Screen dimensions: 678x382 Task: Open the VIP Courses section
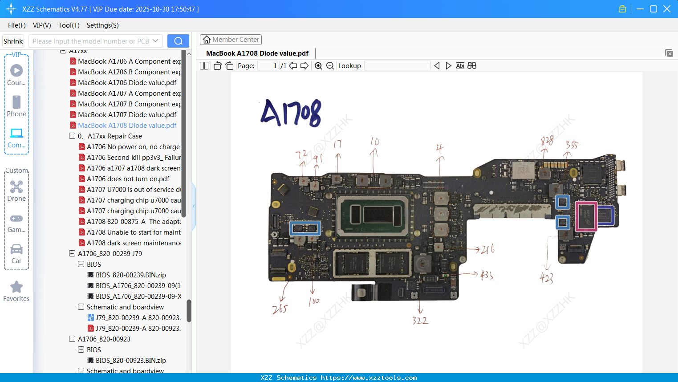click(x=16, y=75)
